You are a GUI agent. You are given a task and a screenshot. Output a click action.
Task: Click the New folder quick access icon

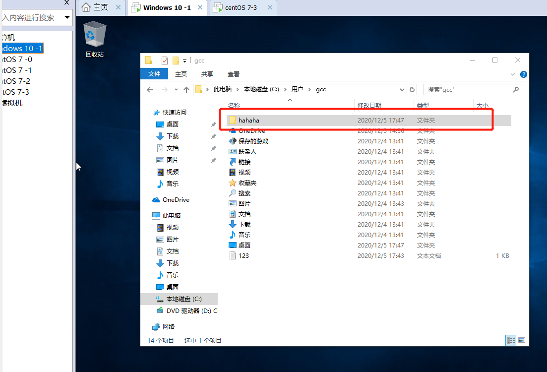coord(176,61)
